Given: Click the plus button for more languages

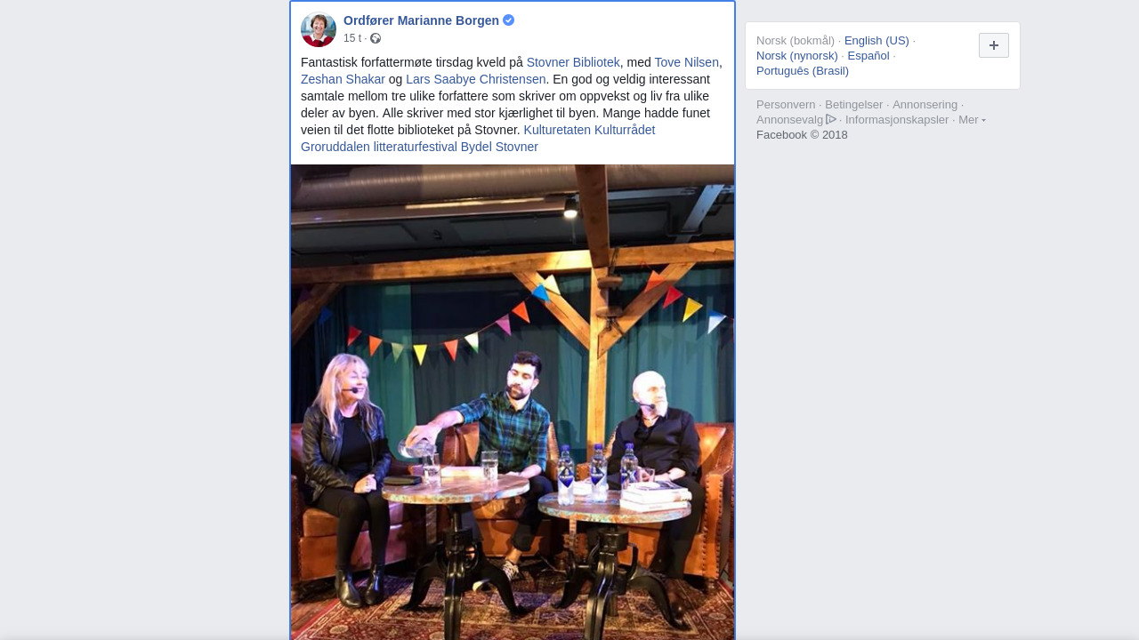Looking at the screenshot, I should [994, 45].
